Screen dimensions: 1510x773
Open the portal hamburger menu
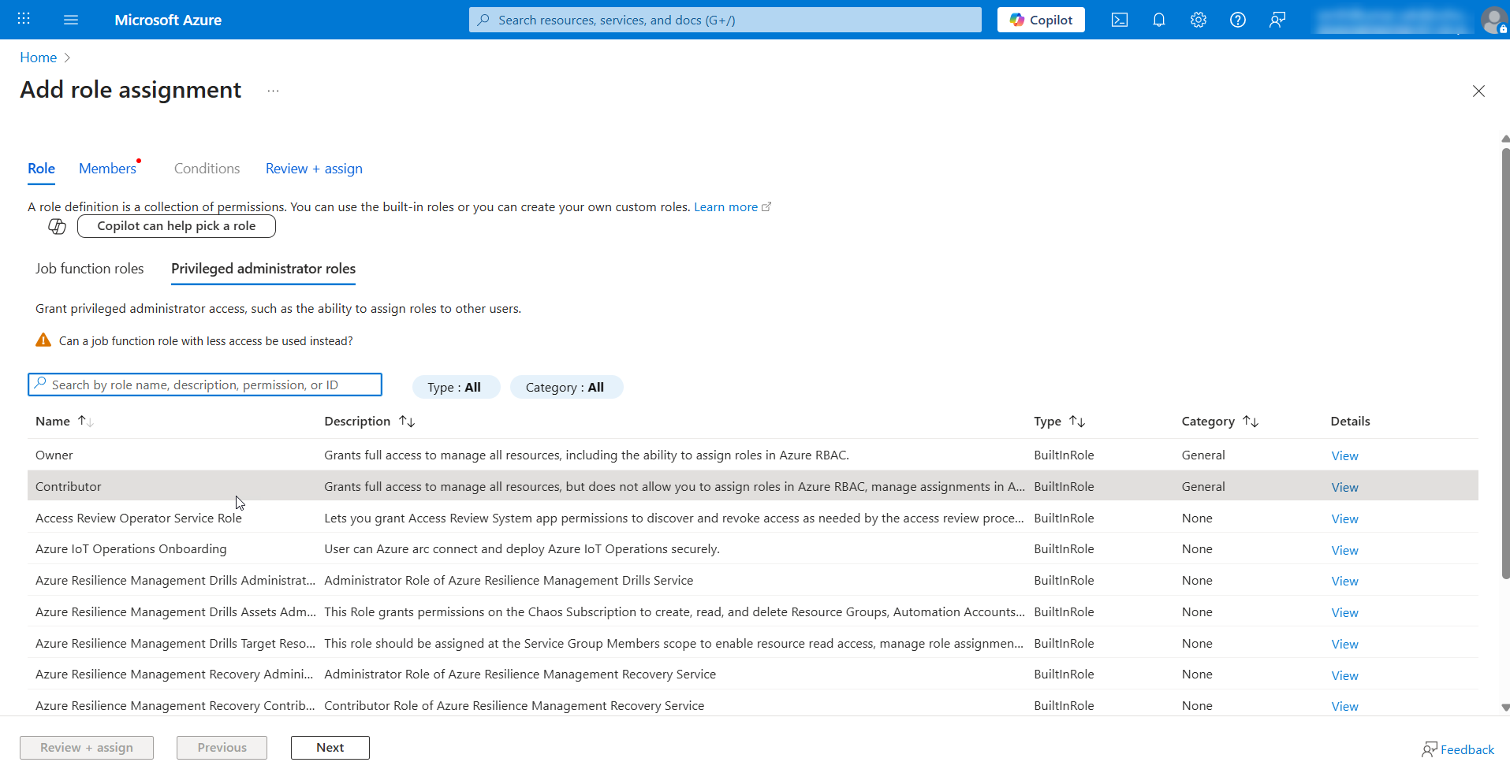coord(71,20)
